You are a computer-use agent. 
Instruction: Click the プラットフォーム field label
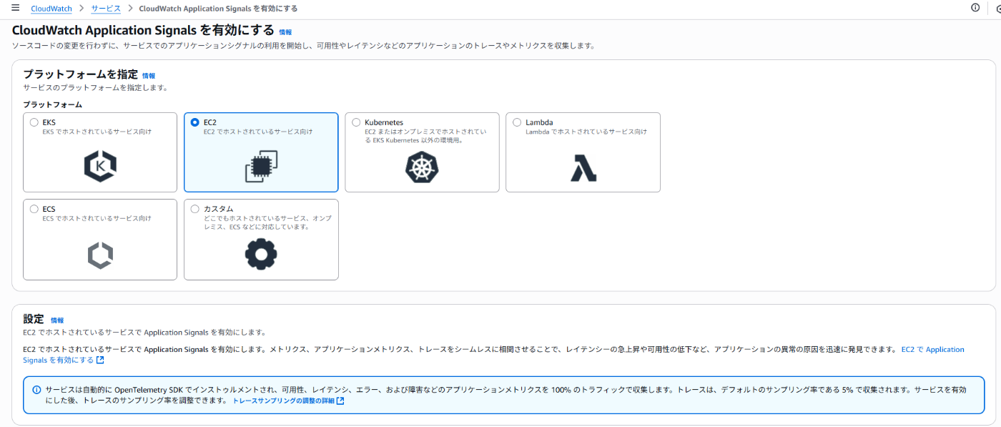click(x=52, y=104)
